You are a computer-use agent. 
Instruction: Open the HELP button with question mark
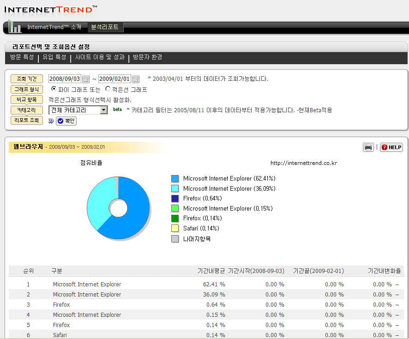391,147
